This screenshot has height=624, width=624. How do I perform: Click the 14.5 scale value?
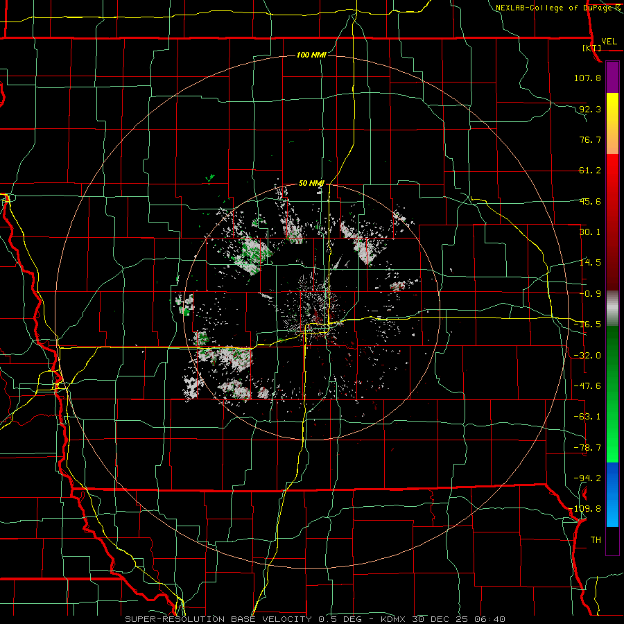click(590, 263)
